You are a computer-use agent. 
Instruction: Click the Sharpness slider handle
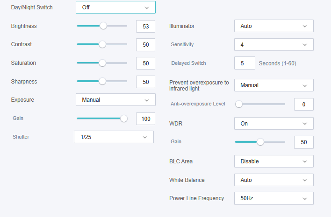point(102,81)
